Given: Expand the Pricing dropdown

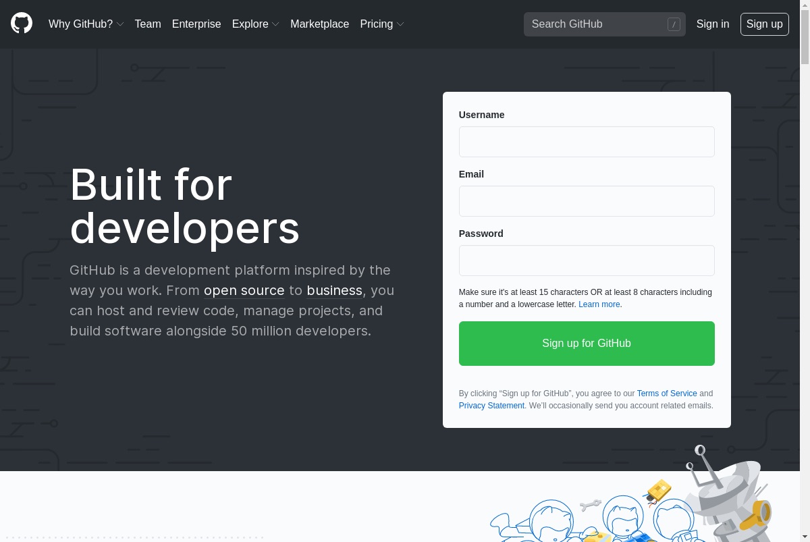Looking at the screenshot, I should click(x=382, y=24).
